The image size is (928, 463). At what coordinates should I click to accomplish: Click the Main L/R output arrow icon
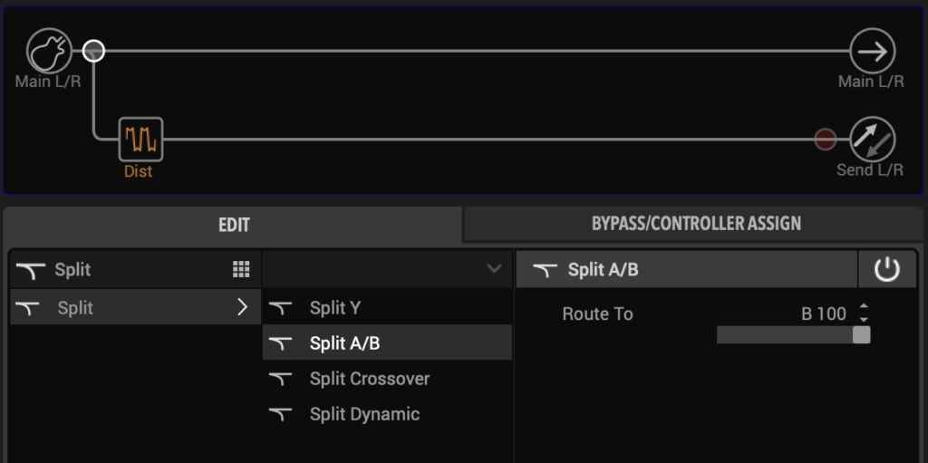[873, 51]
